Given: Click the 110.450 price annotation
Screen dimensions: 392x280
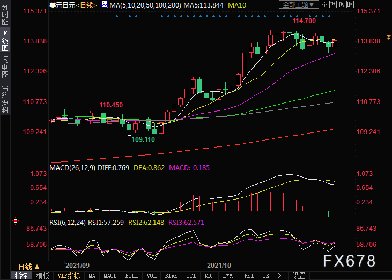Looking at the screenshot, I should coord(111,105).
